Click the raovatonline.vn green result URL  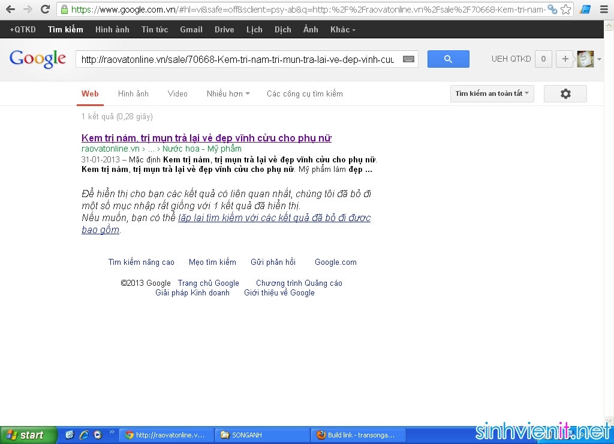[110, 149]
